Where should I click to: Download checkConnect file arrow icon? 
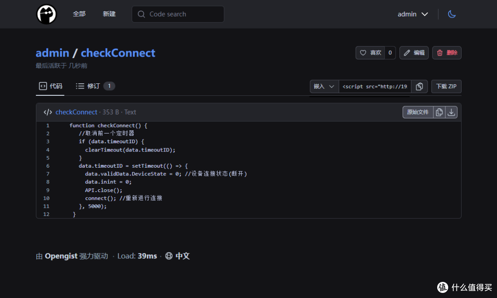(451, 112)
